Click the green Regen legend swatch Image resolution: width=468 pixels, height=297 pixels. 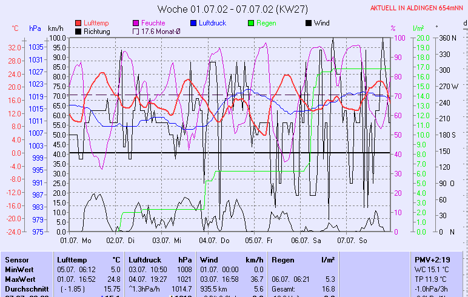[252, 23]
